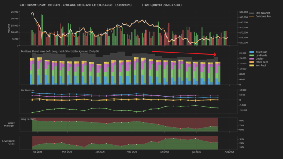Select the 'Coinbase Pro' legend label
This screenshot has width=283, height=159.
(263, 16)
